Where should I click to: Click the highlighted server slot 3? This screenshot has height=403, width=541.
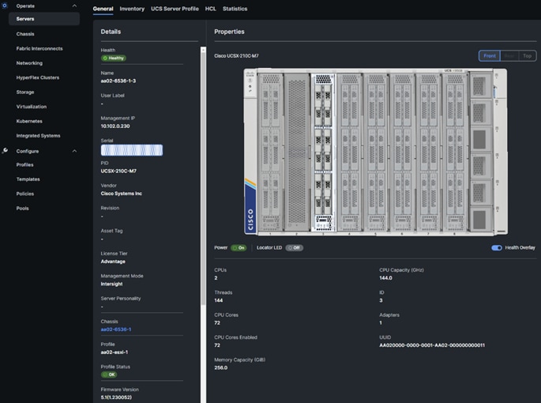coord(323,152)
